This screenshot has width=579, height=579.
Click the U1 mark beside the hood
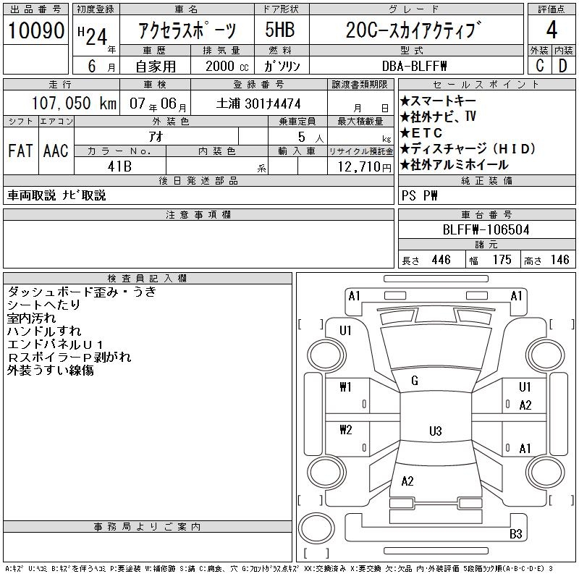pos(346,330)
